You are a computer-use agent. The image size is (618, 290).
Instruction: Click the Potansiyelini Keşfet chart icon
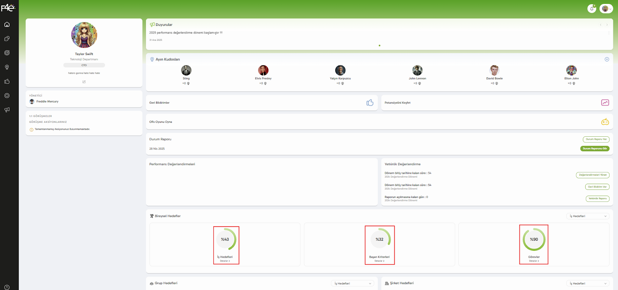click(605, 102)
